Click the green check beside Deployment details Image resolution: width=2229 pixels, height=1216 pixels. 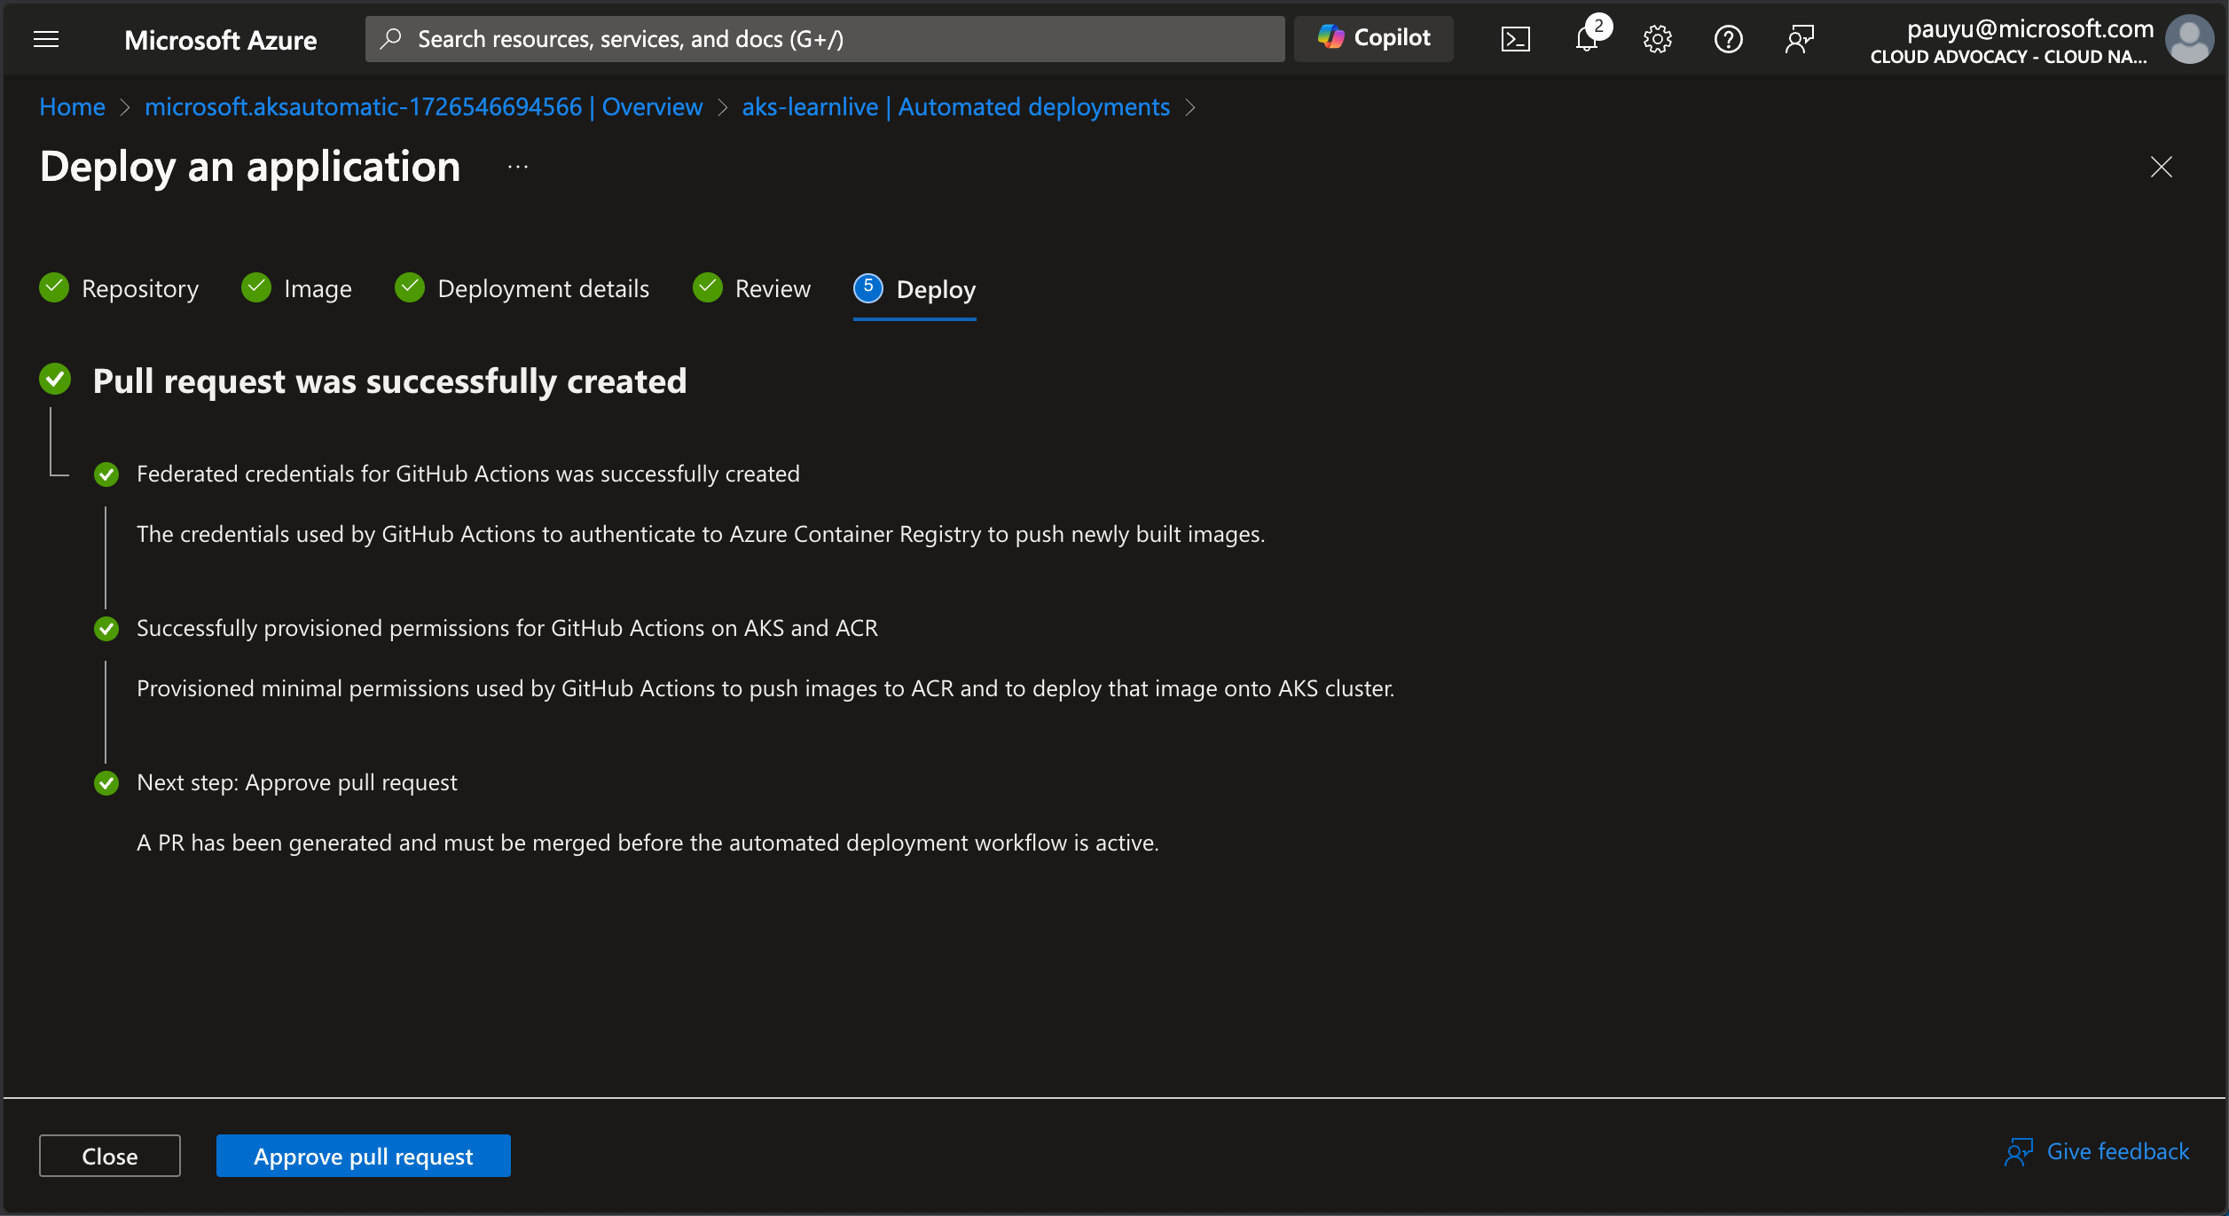pyautogui.click(x=410, y=287)
